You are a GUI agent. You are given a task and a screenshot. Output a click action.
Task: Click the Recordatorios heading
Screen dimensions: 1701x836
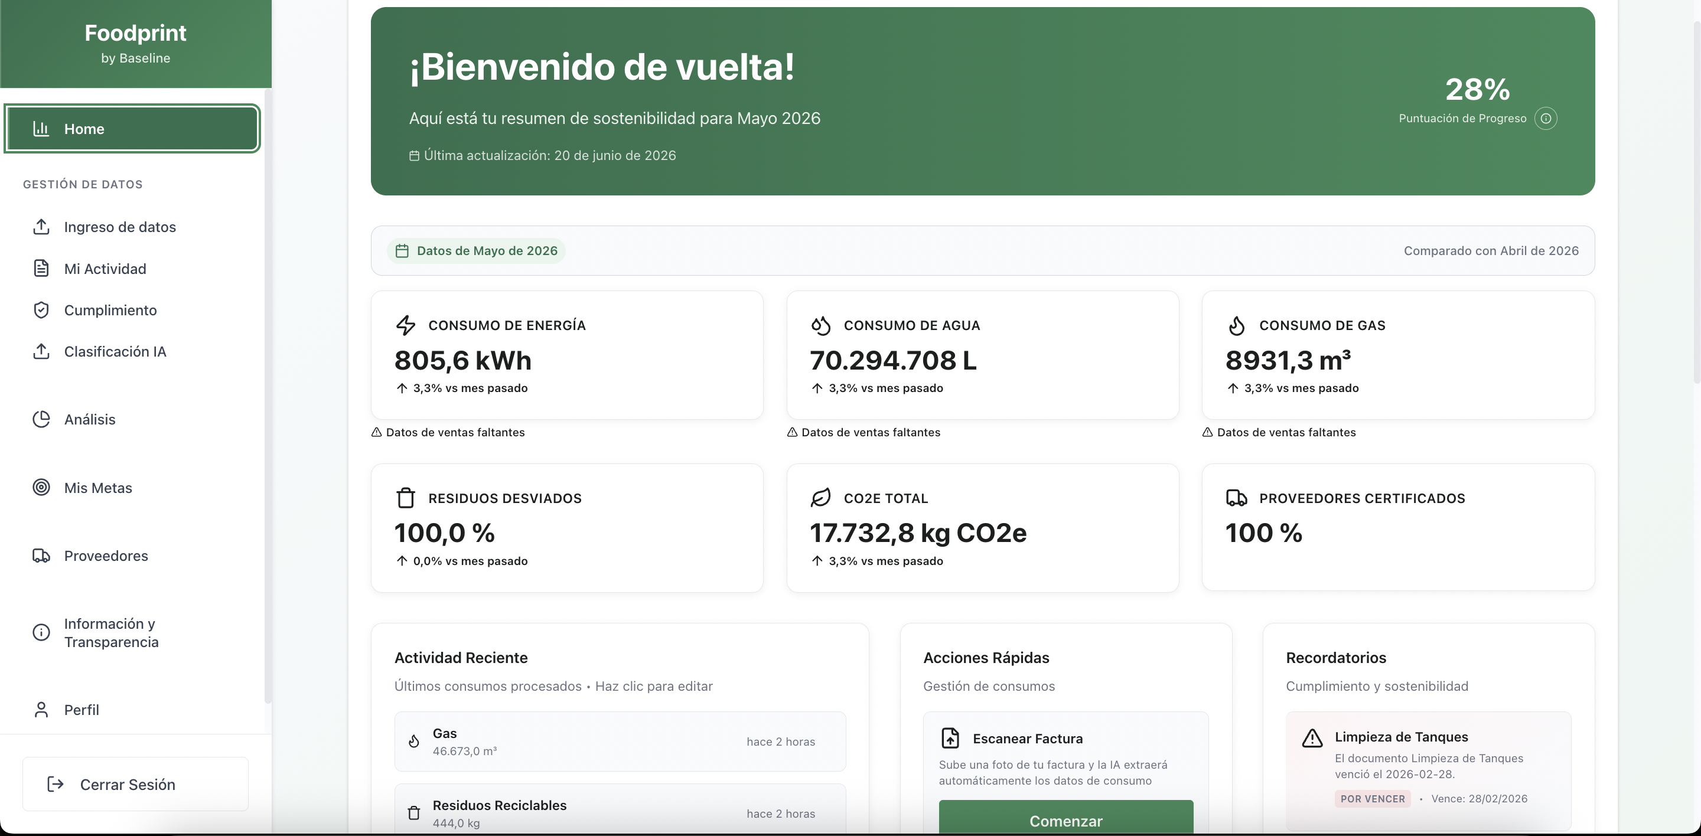pyautogui.click(x=1336, y=658)
